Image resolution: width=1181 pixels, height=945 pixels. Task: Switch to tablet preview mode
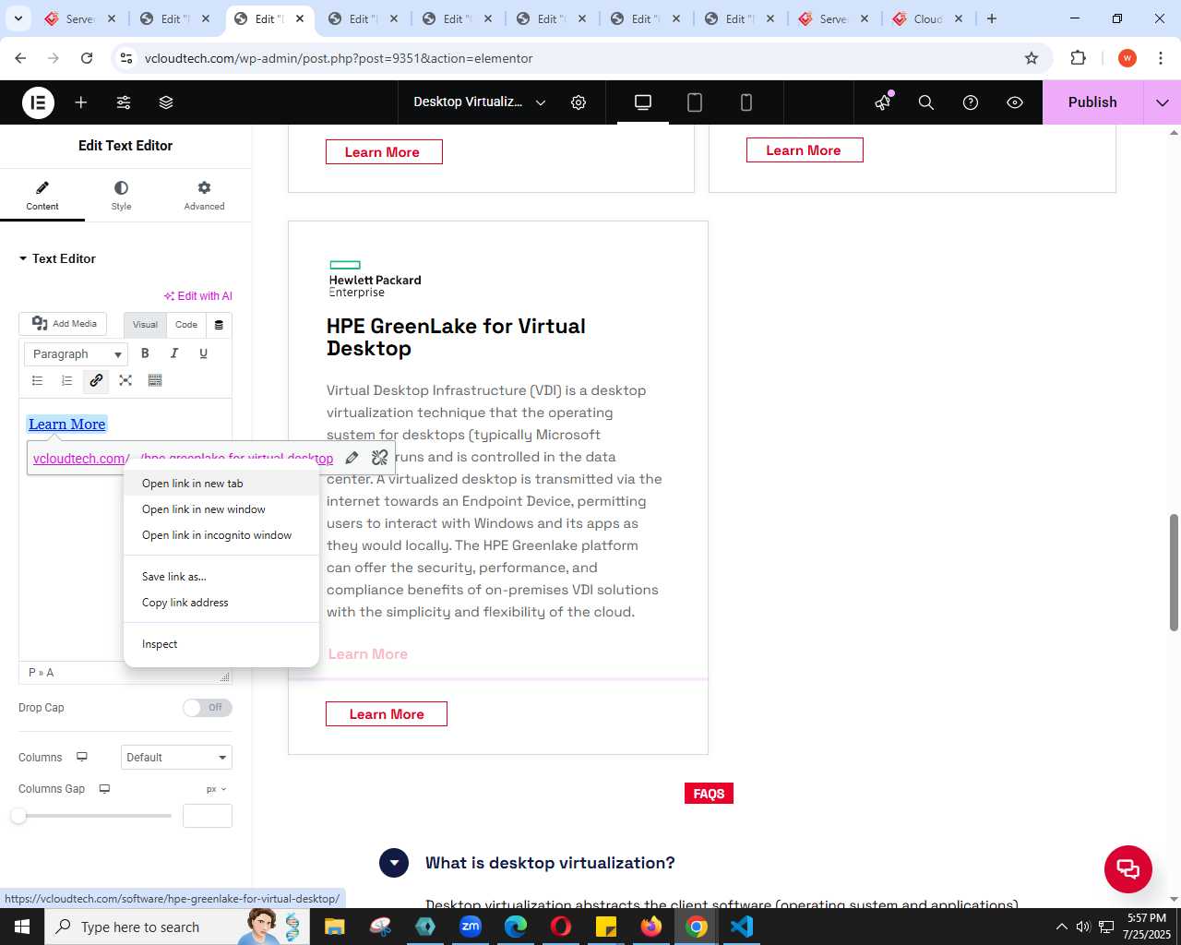click(695, 102)
